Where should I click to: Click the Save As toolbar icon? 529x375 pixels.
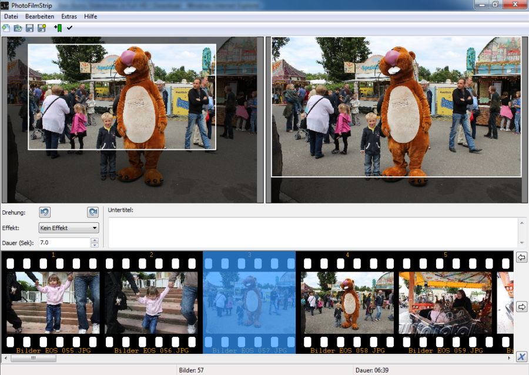41,28
